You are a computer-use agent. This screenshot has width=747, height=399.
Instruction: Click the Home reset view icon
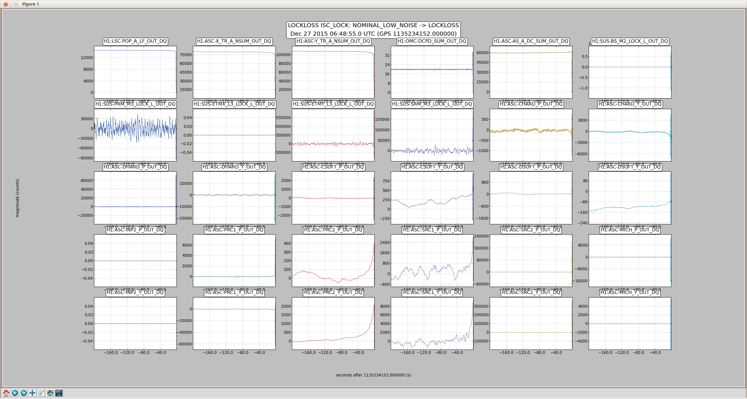point(6,393)
